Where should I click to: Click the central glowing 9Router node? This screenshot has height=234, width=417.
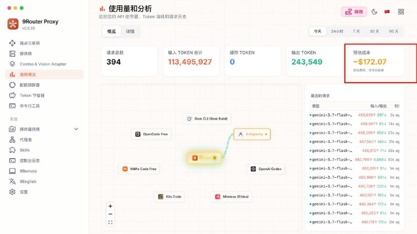point(204,158)
